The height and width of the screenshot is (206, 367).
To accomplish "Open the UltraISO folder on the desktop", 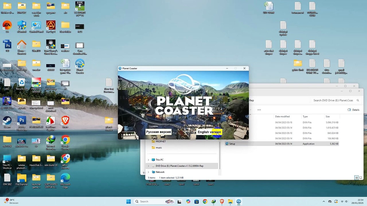I will [36, 46].
